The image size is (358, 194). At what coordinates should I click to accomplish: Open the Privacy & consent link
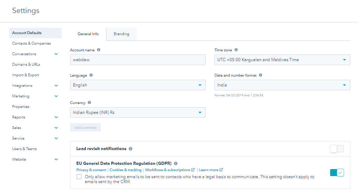91,170
